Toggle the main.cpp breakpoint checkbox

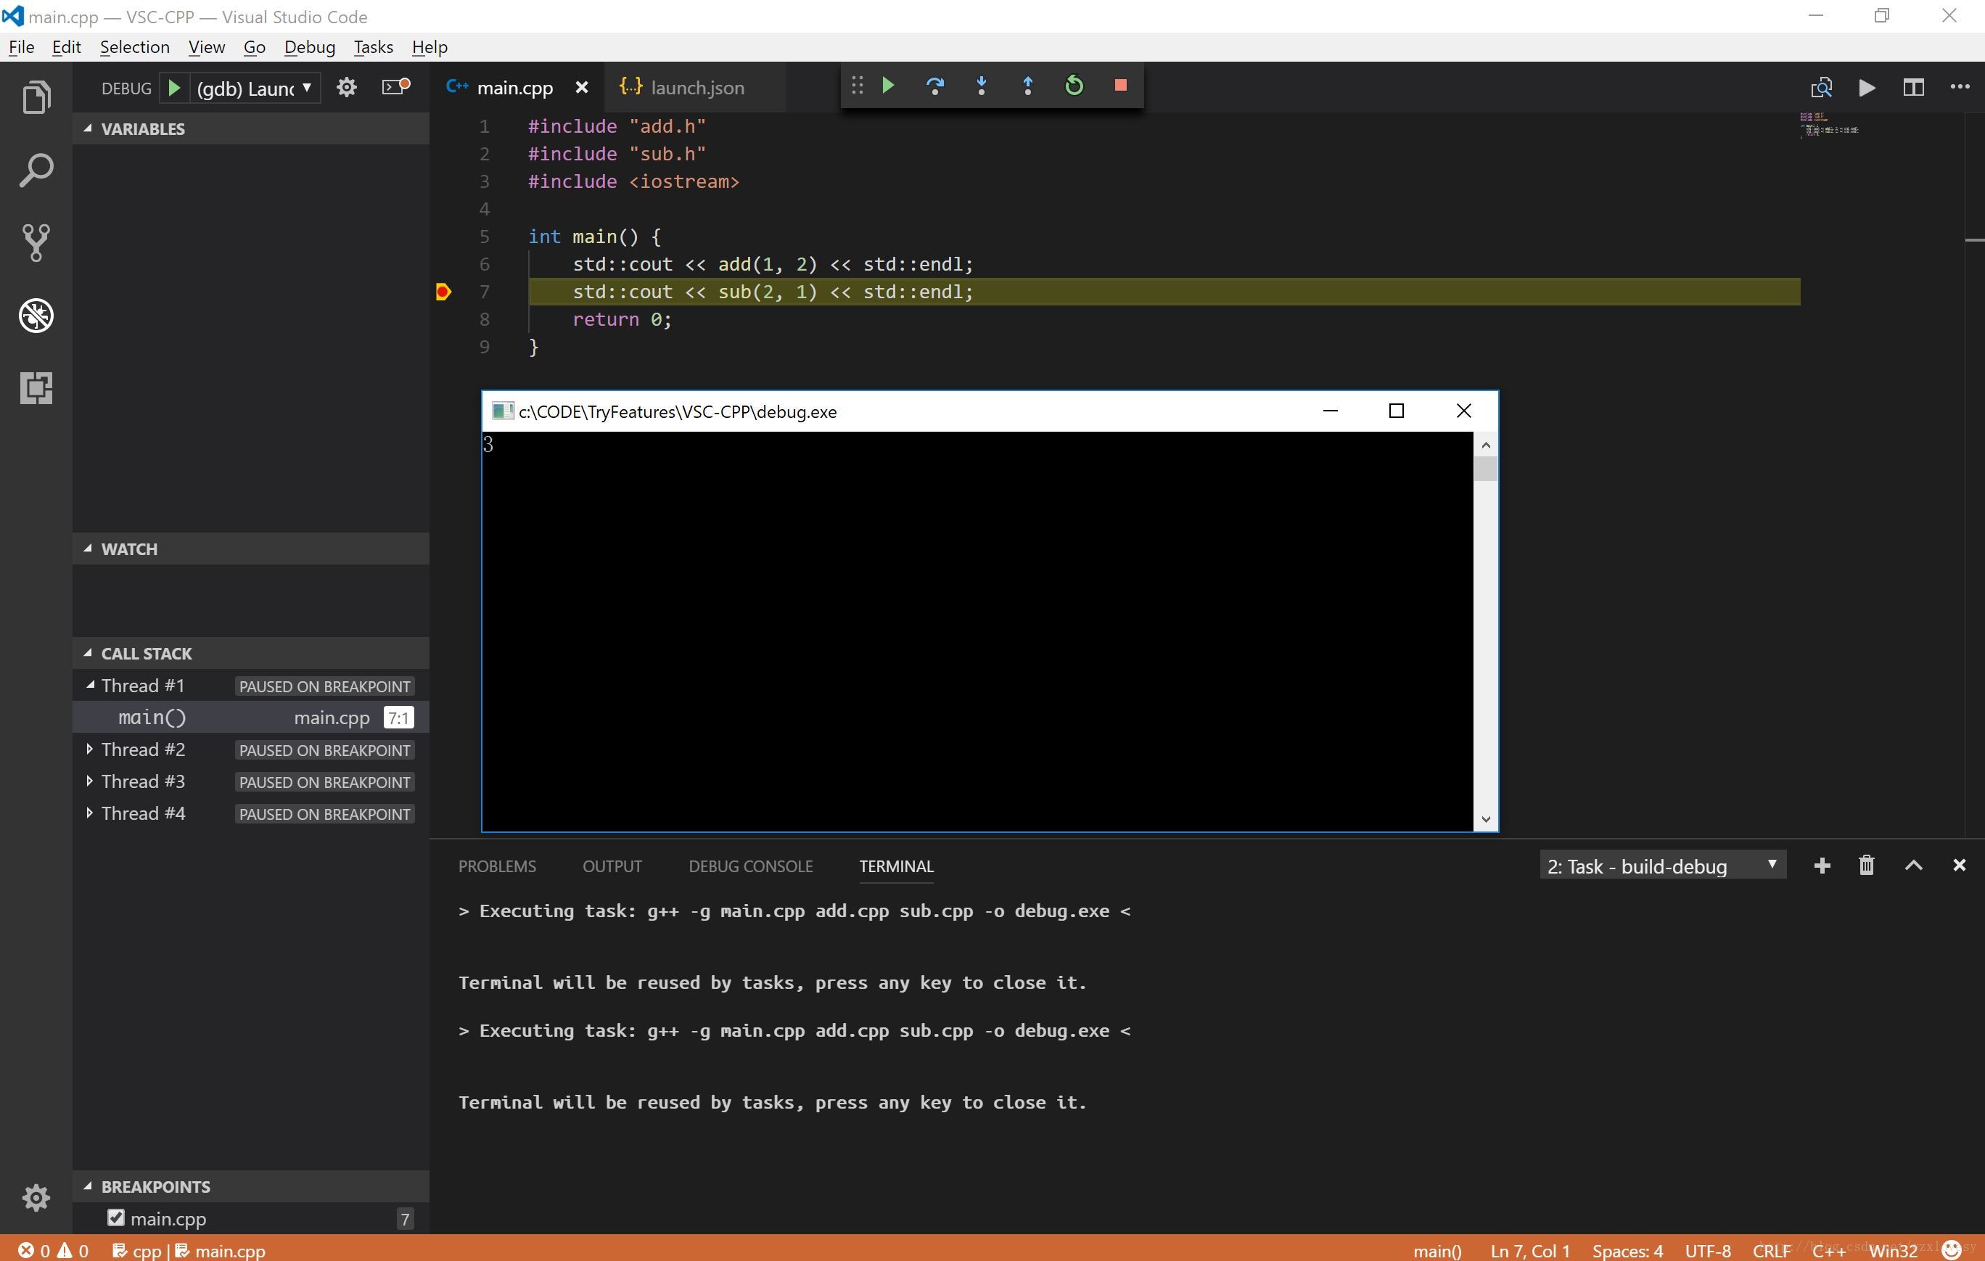point(116,1219)
